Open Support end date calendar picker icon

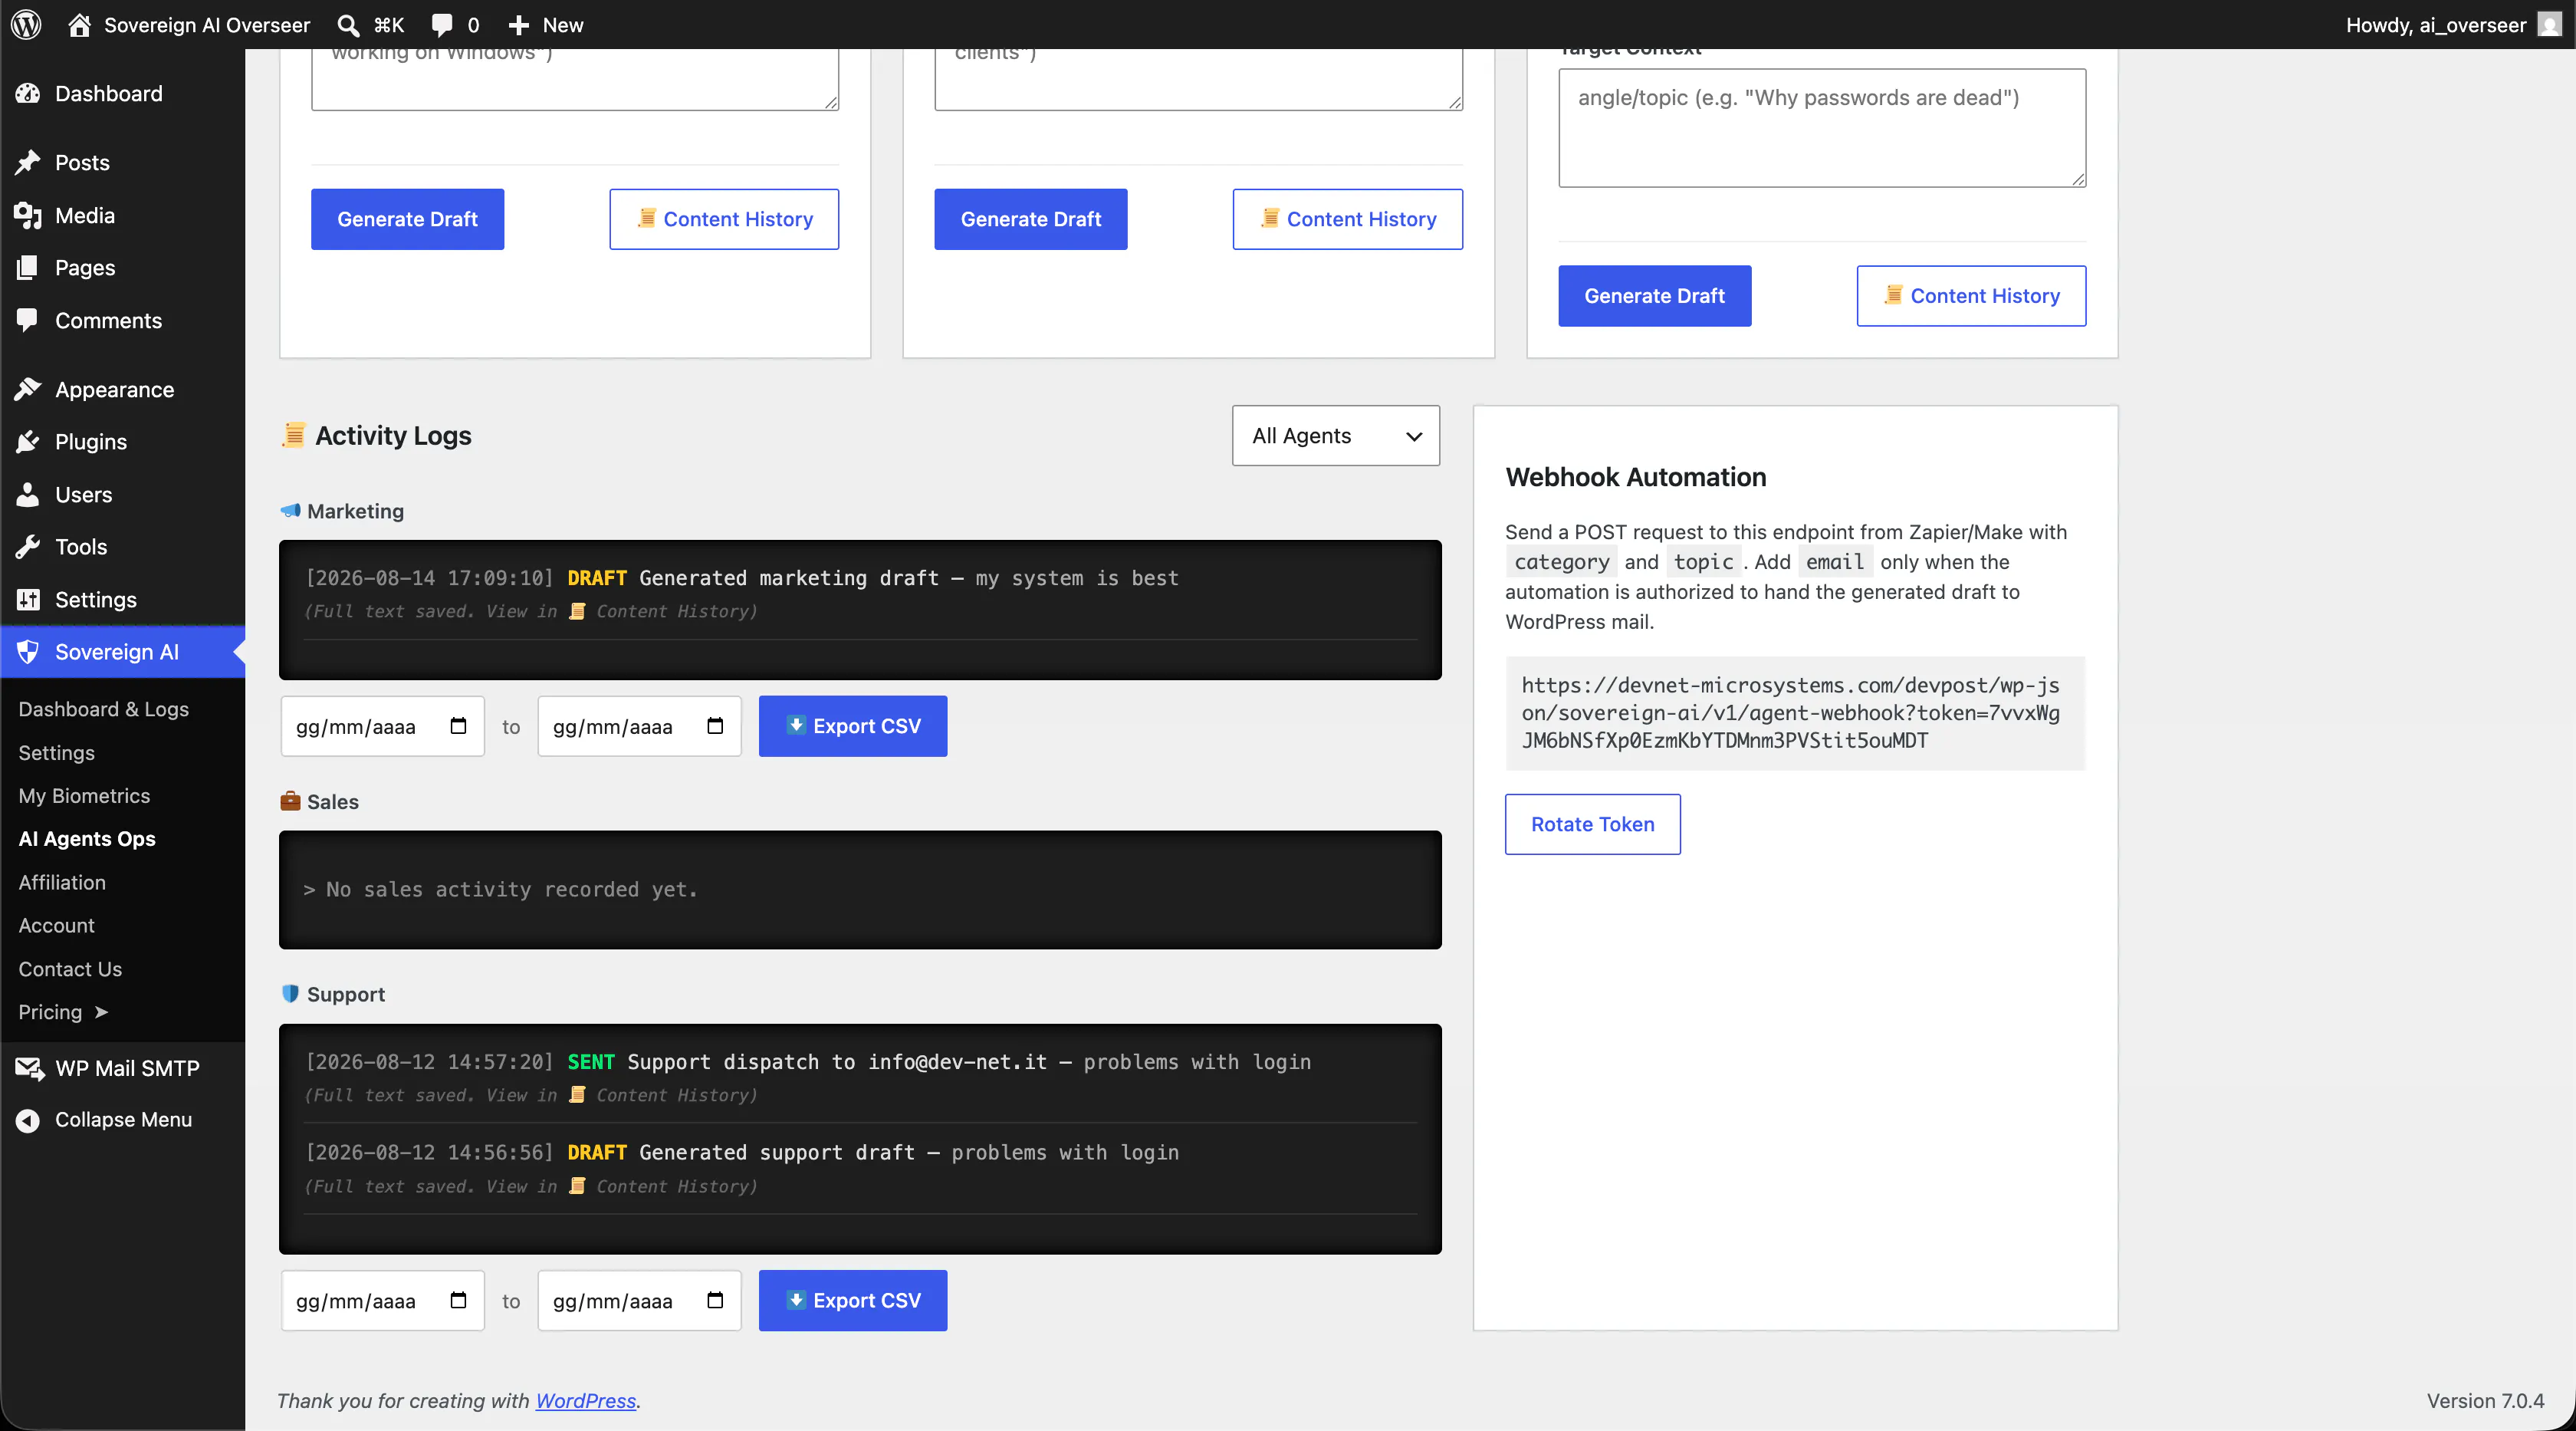point(715,1300)
